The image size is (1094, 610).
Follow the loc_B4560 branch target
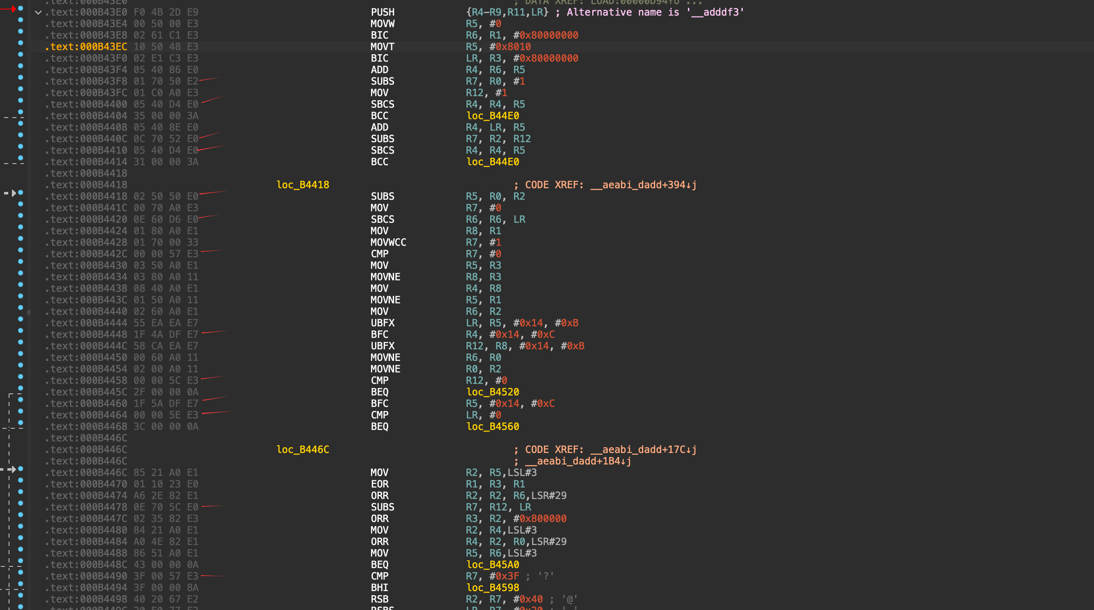(493, 427)
